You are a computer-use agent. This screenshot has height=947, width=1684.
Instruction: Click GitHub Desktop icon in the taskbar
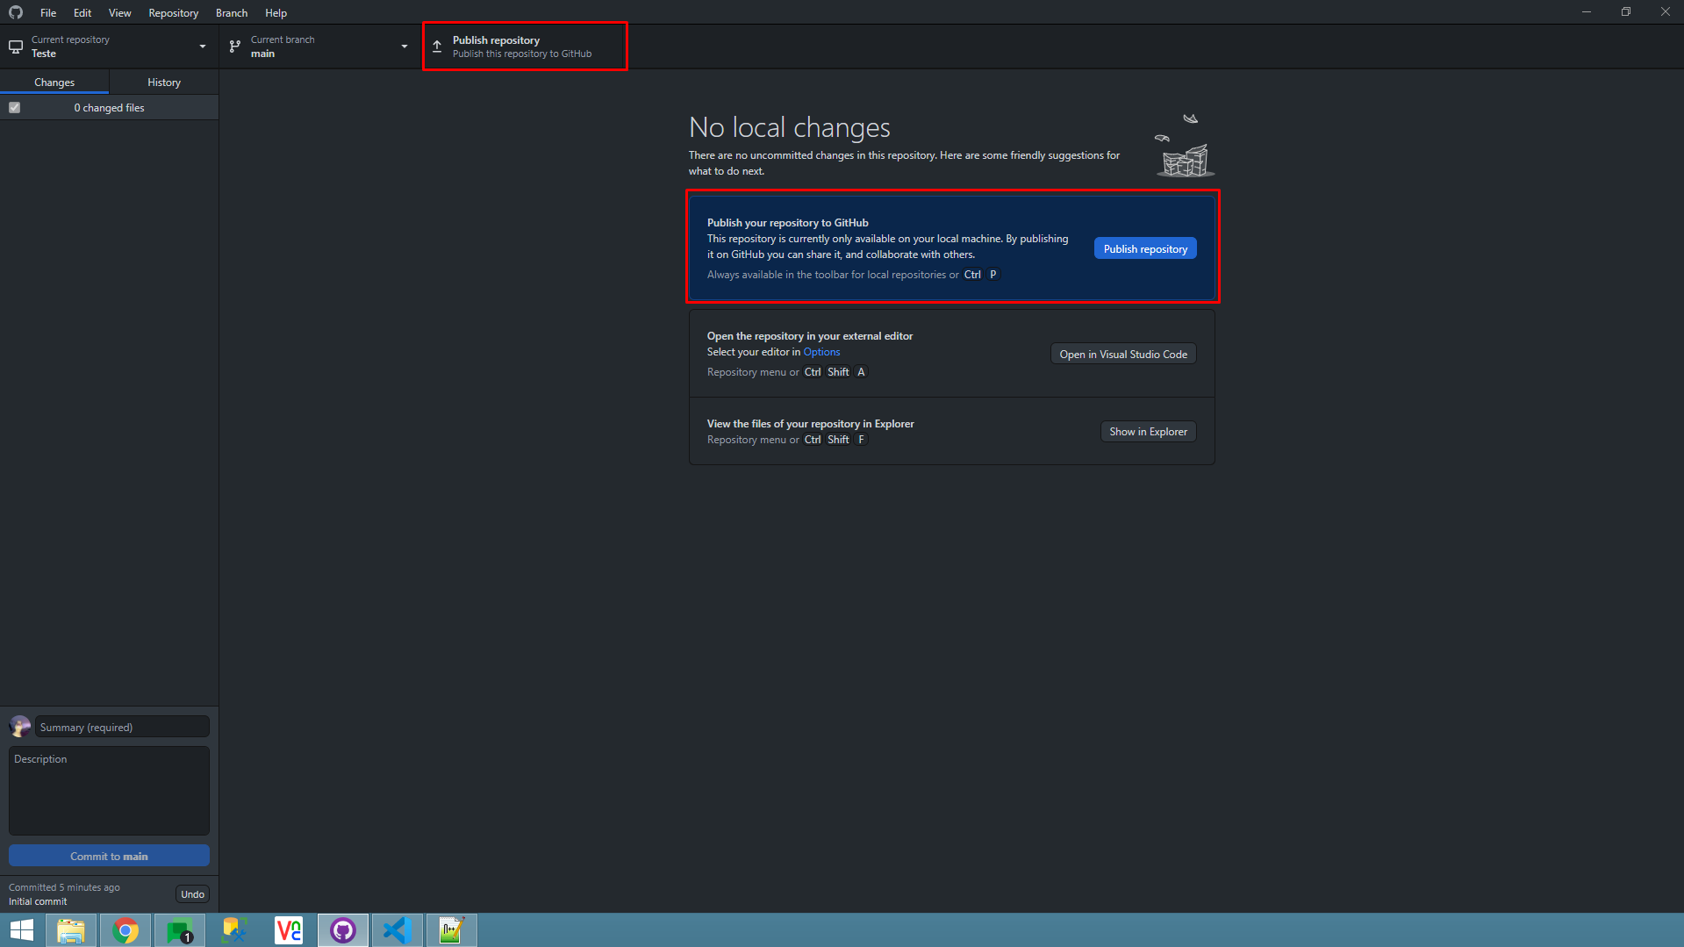point(343,930)
